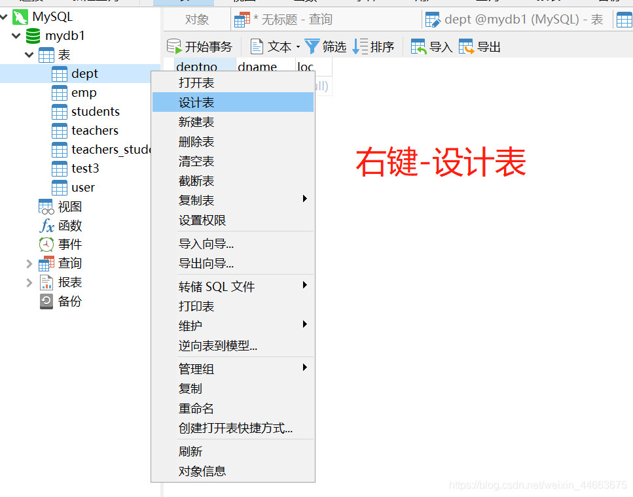Click the teachers table icon
This screenshot has width=633, height=497.
tap(60, 131)
